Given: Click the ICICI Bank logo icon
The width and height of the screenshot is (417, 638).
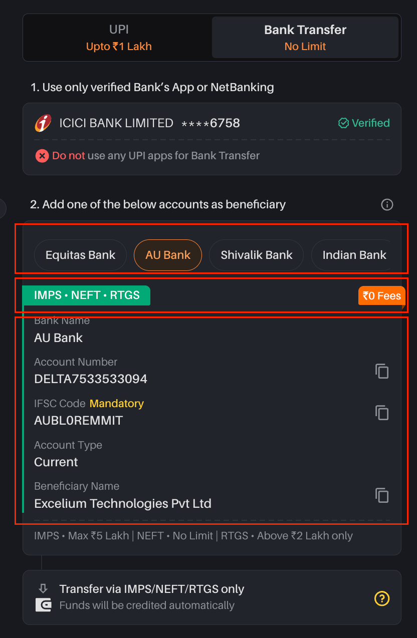Looking at the screenshot, I should [43, 123].
